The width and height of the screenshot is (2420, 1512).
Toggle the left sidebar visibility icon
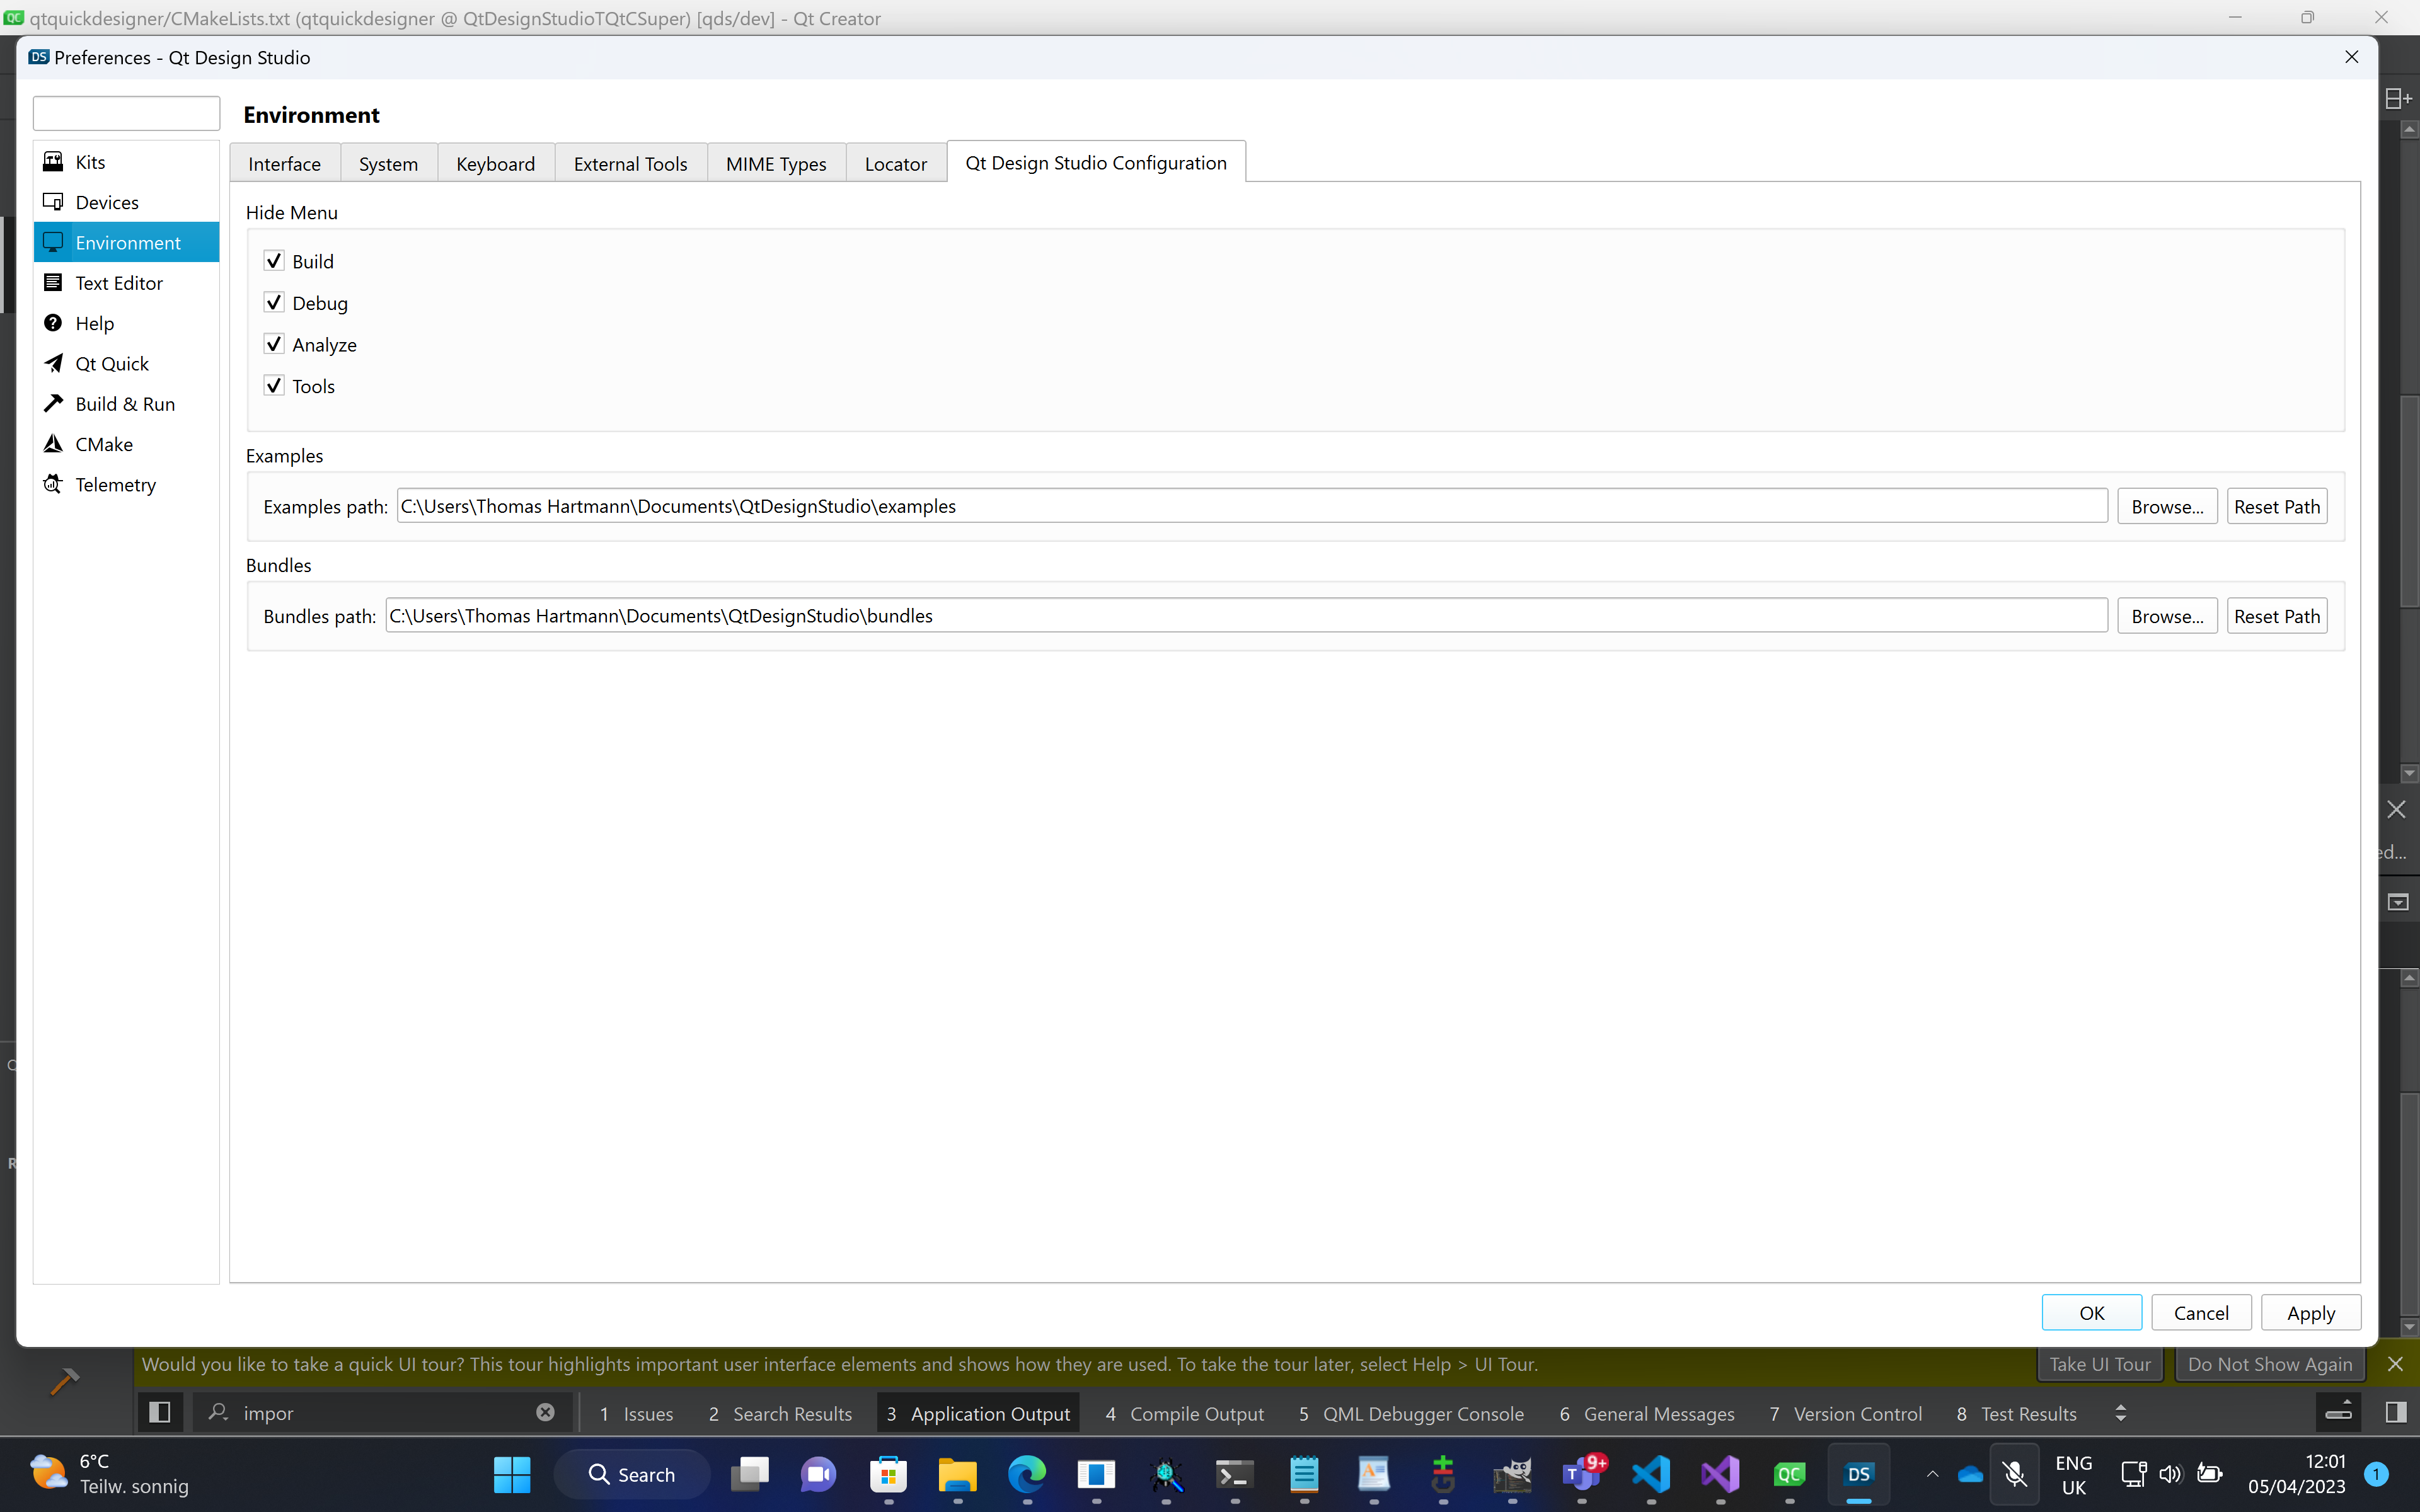(x=159, y=1412)
